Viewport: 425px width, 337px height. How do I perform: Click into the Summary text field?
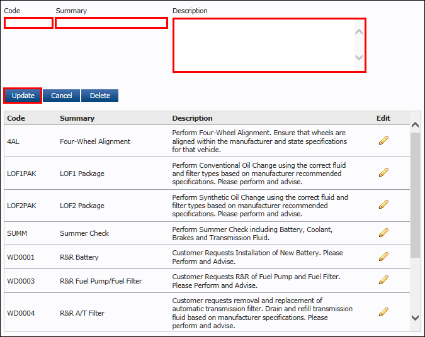point(111,23)
